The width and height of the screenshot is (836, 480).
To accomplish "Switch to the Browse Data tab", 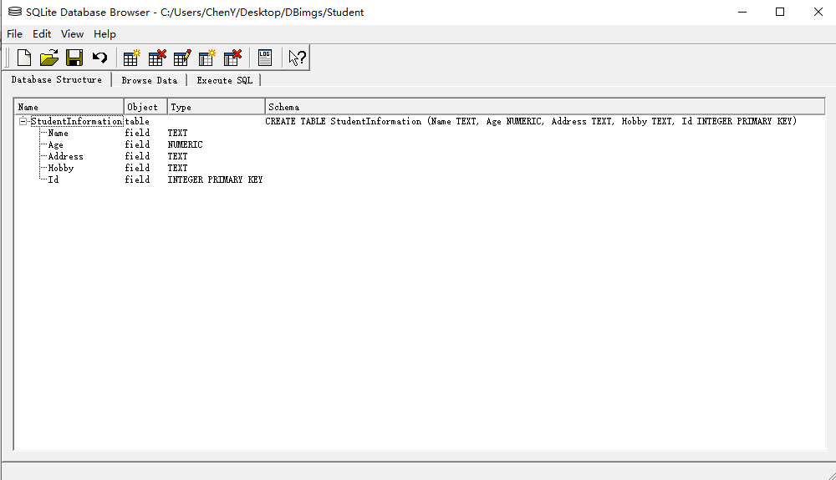I will coord(150,80).
